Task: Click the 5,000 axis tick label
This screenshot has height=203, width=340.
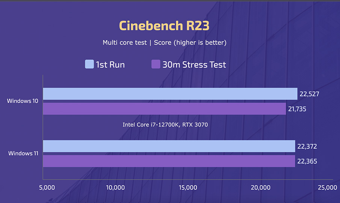Action: [47, 188]
